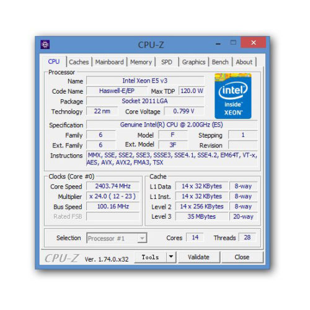This screenshot has width=310, height=310.
Task: Click the Family value 6
Action: point(100,135)
